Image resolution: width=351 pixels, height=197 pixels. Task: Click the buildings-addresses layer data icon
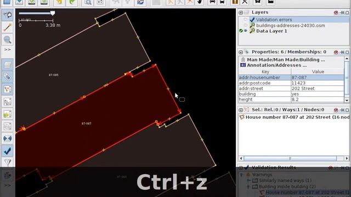[x=252, y=25]
